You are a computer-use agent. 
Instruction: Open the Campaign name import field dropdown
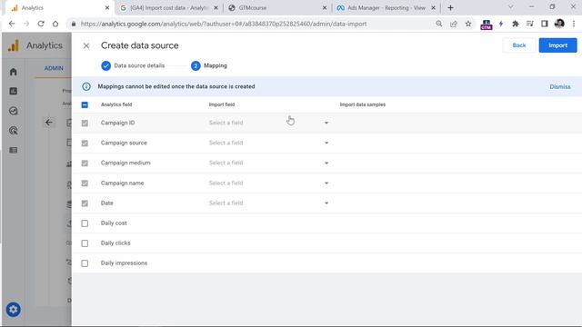(x=269, y=183)
